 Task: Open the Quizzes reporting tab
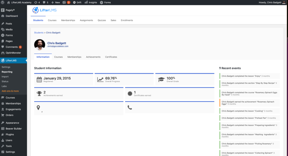102,20
